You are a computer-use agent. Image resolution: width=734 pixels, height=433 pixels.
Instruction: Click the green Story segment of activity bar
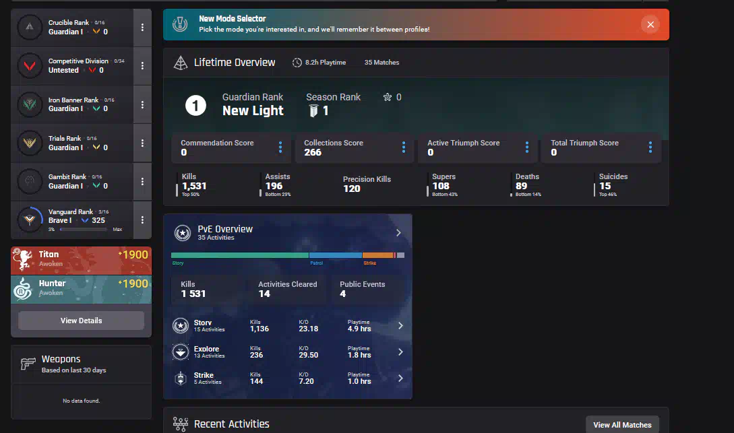(240, 255)
